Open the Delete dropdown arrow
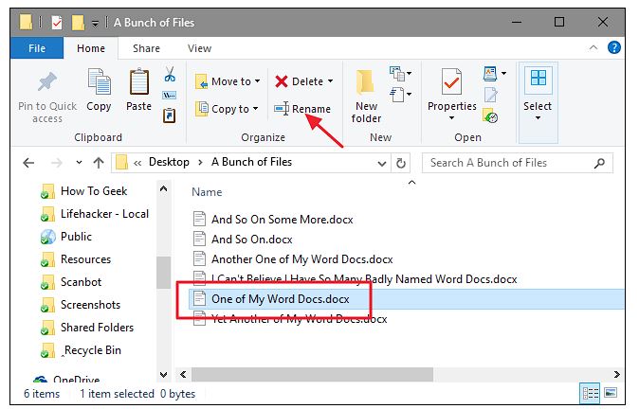Screen dimensions: 639x409 [330, 81]
